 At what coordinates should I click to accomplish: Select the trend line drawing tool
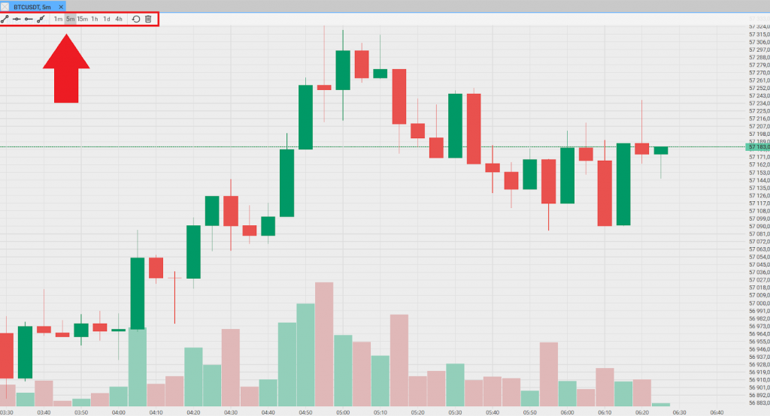point(5,19)
